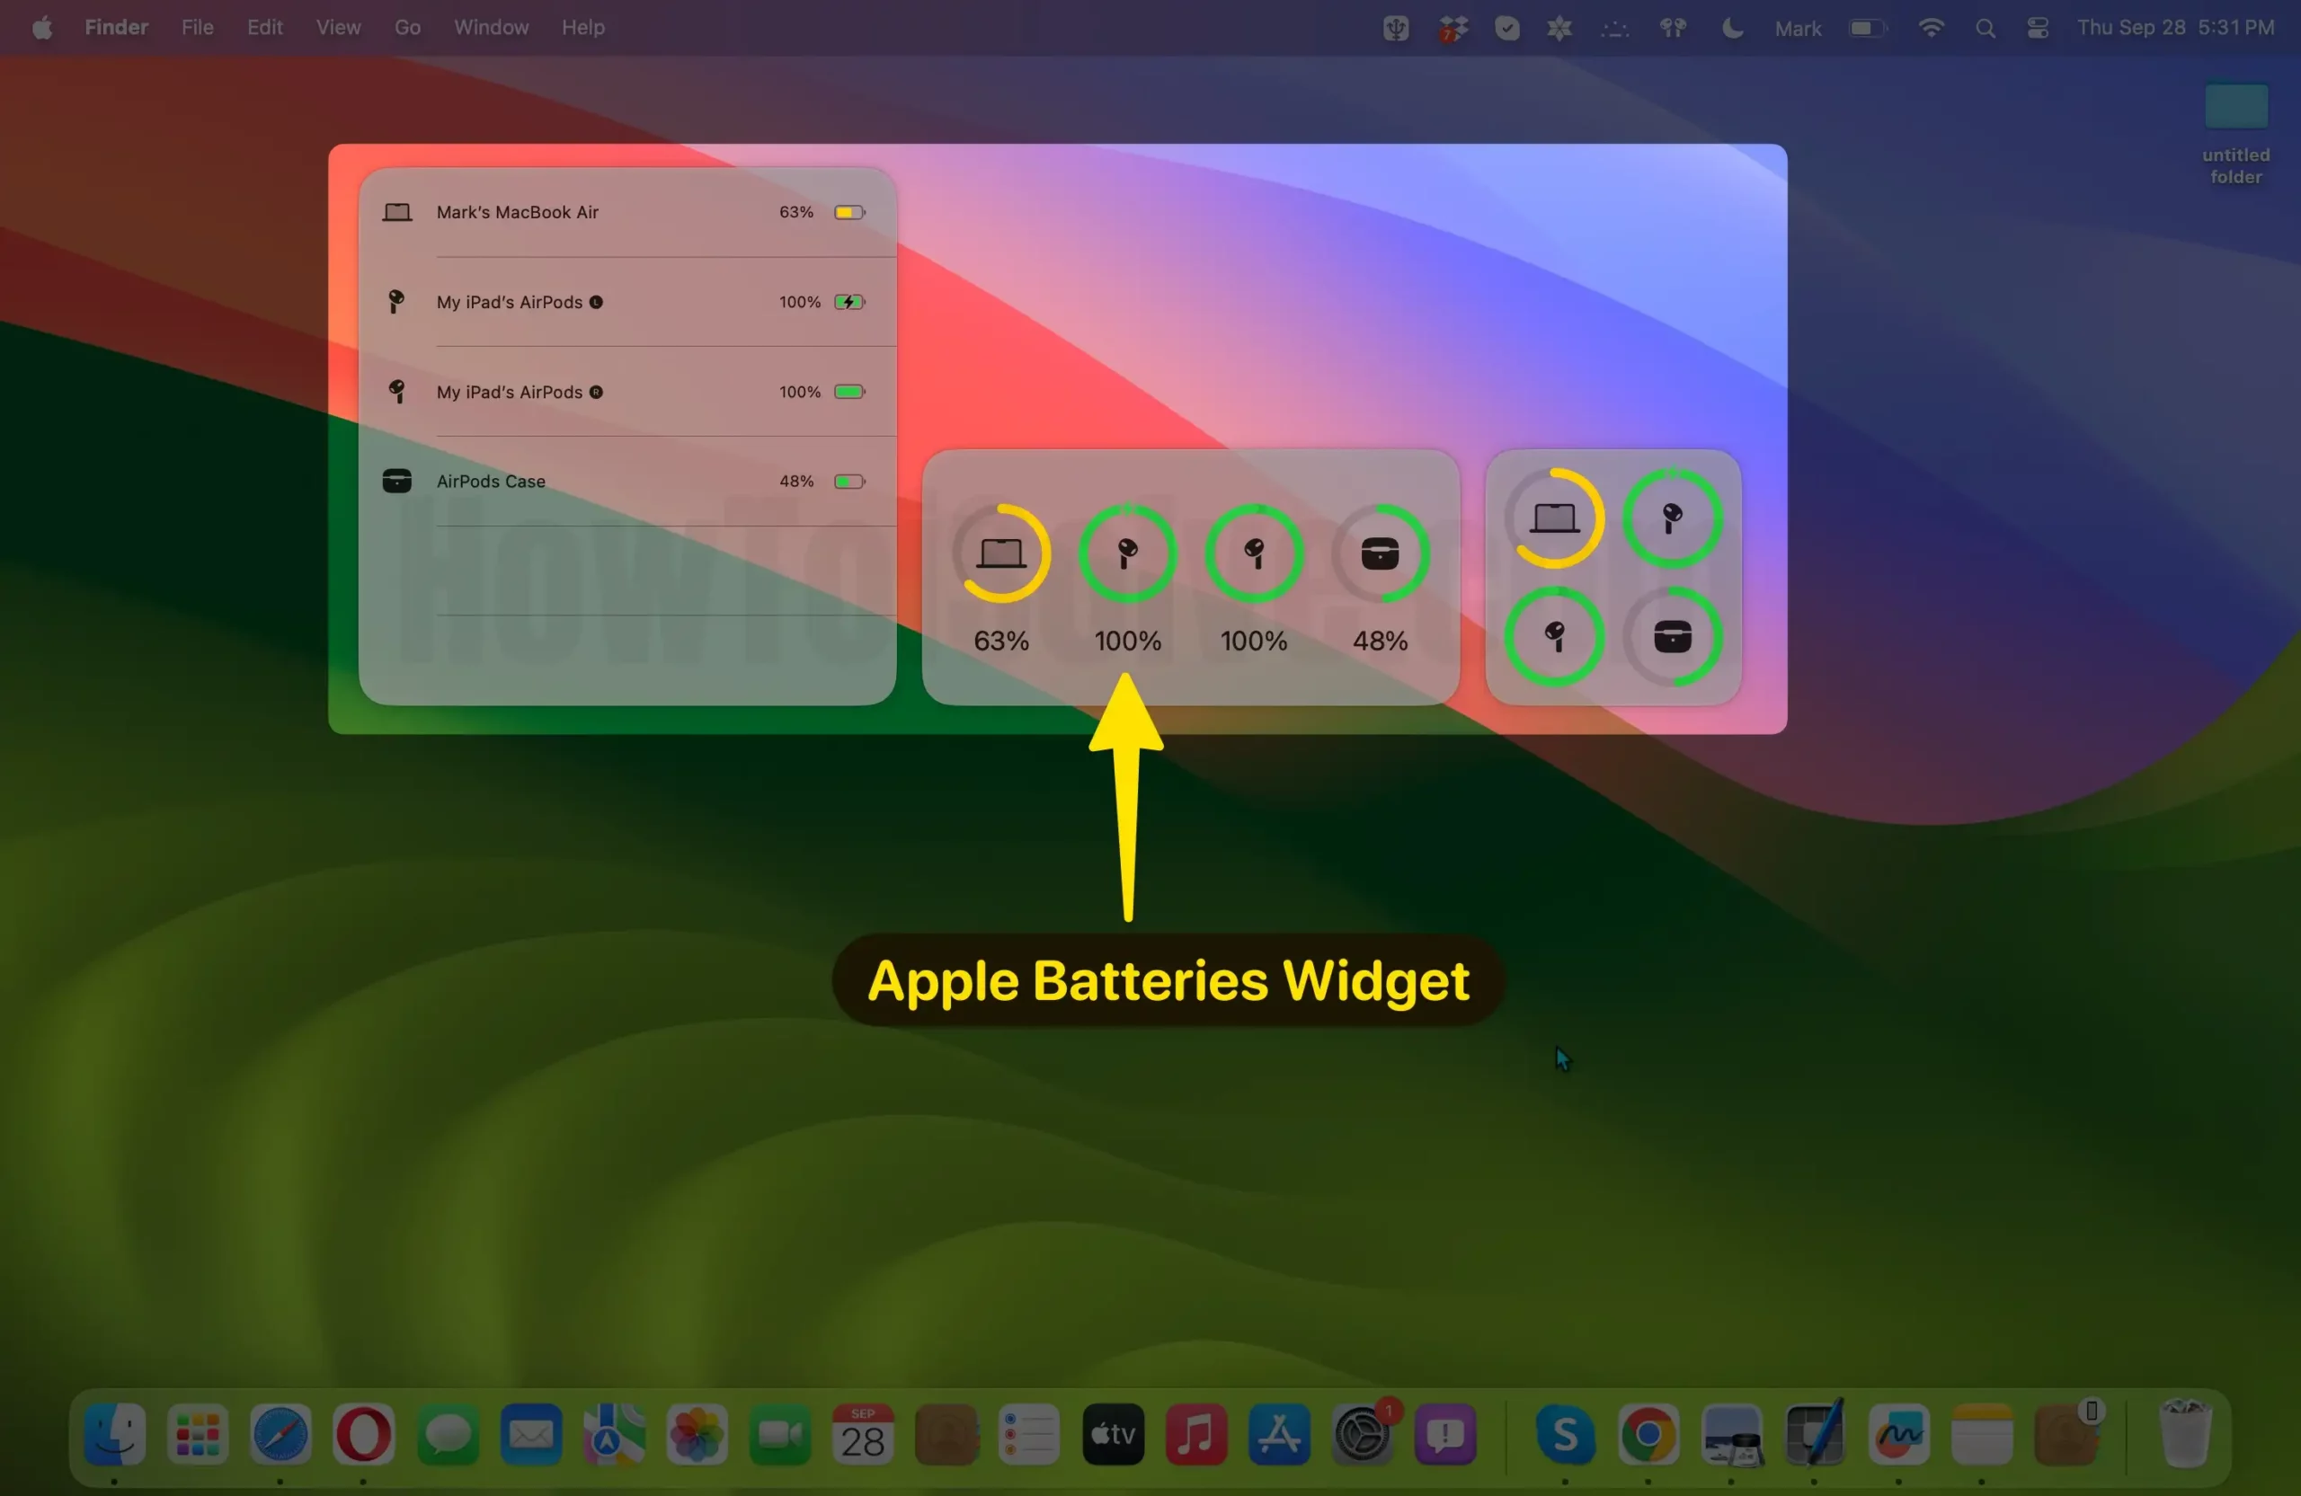Click My iPad's AirPods left (L) row
The height and width of the screenshot is (1496, 2301).
(626, 302)
